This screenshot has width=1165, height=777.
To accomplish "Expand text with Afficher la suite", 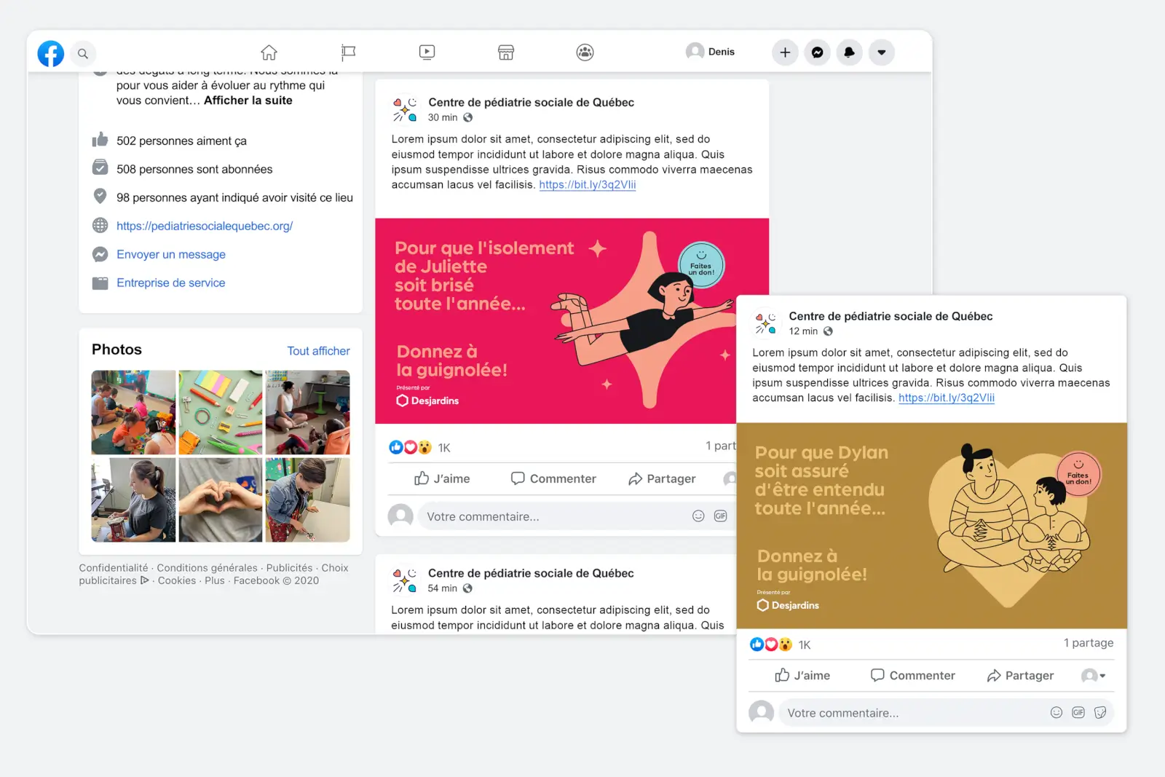I will click(x=248, y=100).
